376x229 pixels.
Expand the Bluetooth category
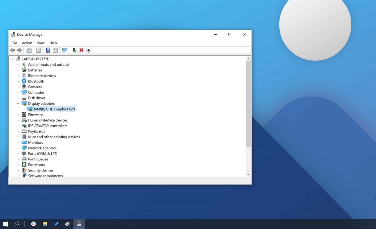click(18, 81)
